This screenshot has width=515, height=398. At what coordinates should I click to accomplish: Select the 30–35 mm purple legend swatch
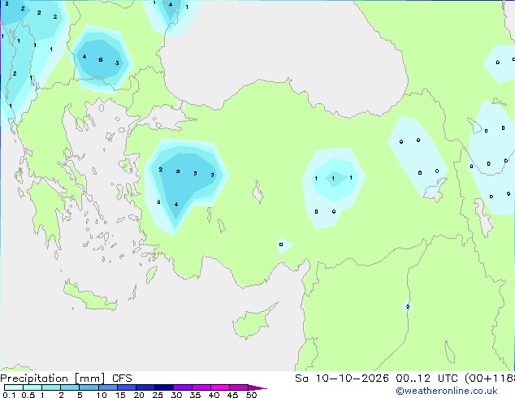[183, 387]
